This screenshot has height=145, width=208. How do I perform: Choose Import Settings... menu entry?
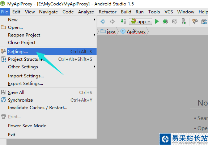[x=48, y=76]
